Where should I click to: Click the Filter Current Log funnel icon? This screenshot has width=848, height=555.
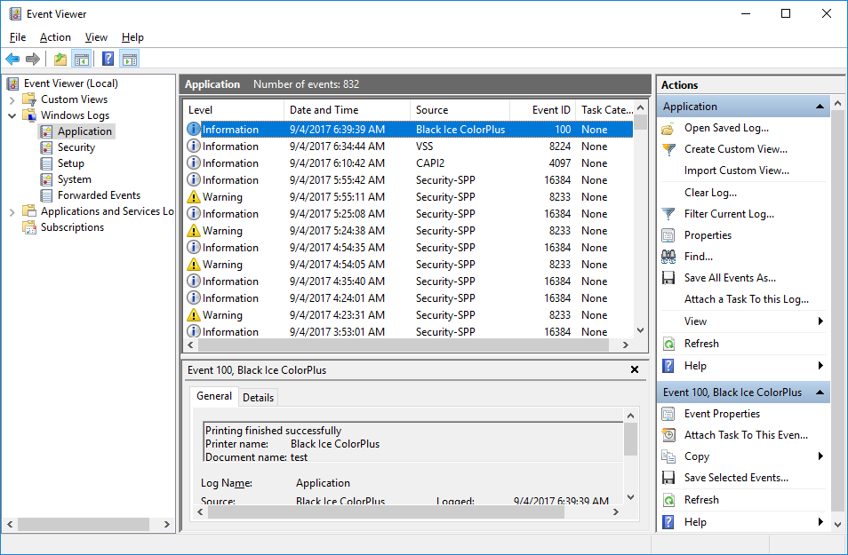pos(668,214)
